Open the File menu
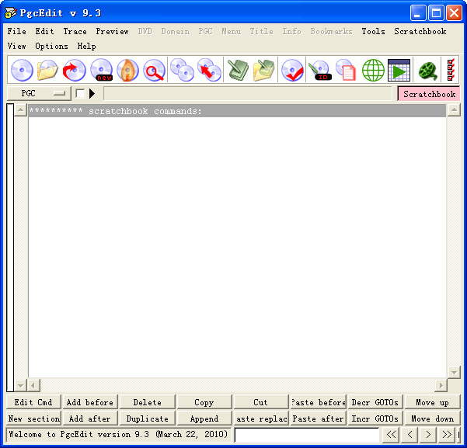Image resolution: width=467 pixels, height=448 pixels. point(16,31)
